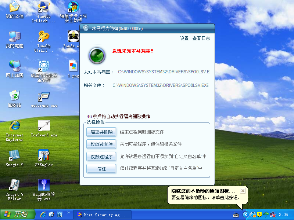
Task: Open the 我的电脑 desktop icon
Action: [14, 40]
